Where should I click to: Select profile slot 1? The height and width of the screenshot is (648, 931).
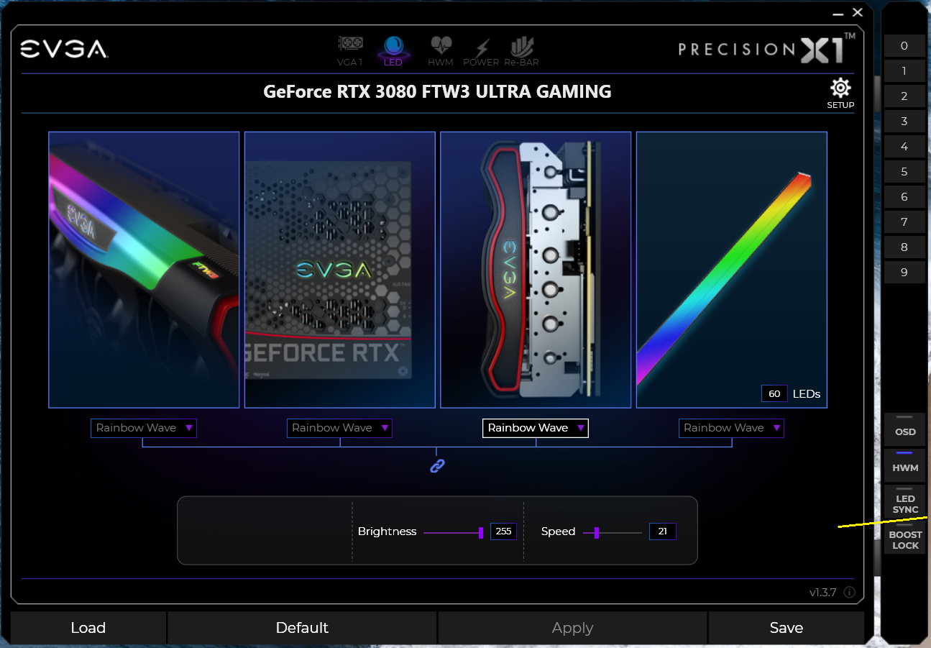coord(904,71)
